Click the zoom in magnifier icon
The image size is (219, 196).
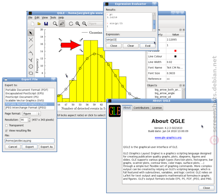point(78,24)
